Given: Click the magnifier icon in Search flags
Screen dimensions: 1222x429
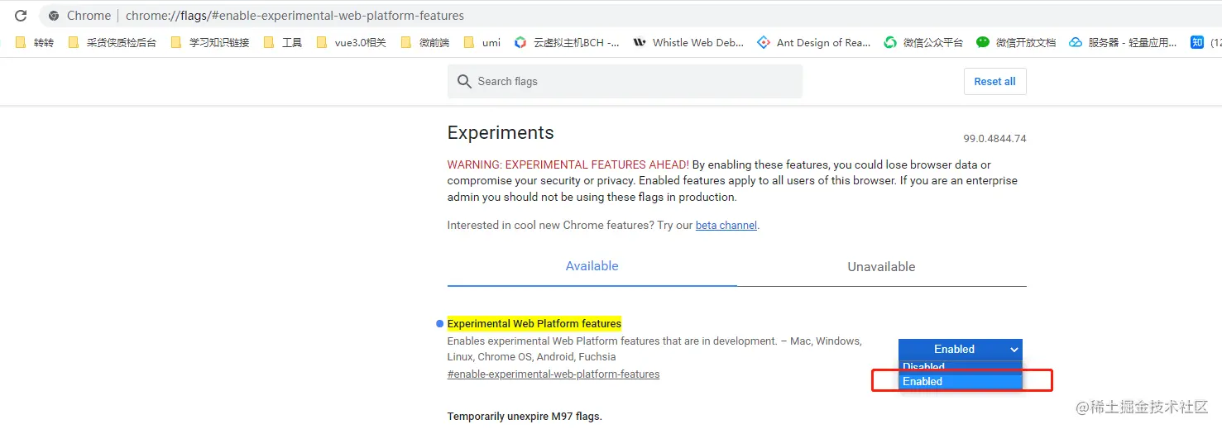Looking at the screenshot, I should (465, 82).
